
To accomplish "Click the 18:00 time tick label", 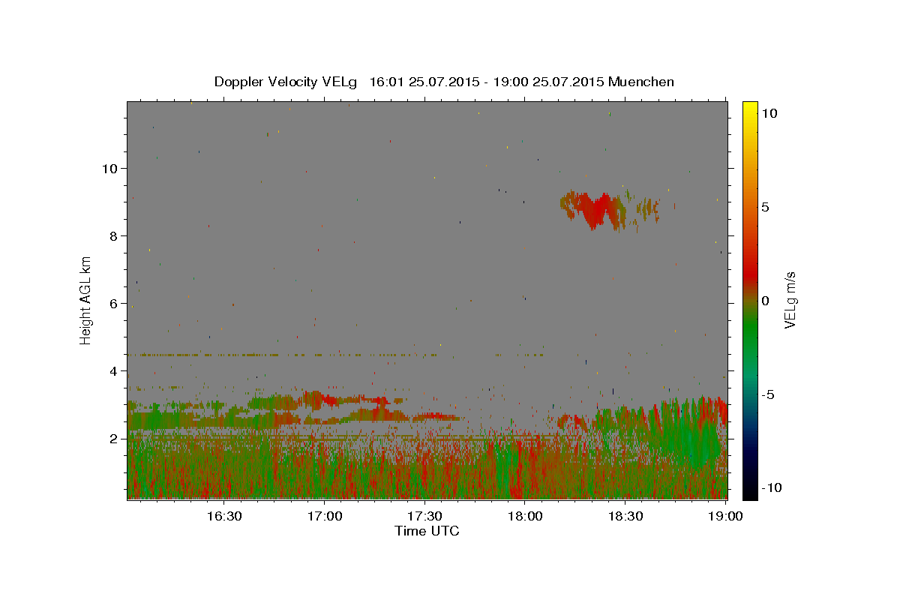I will (x=525, y=517).
